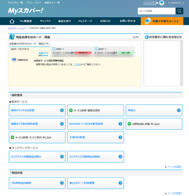This screenshot has height=196, width=189.
Task: Click the arrow icon on オンデマンド月額商品の解約
Action: (120, 156)
